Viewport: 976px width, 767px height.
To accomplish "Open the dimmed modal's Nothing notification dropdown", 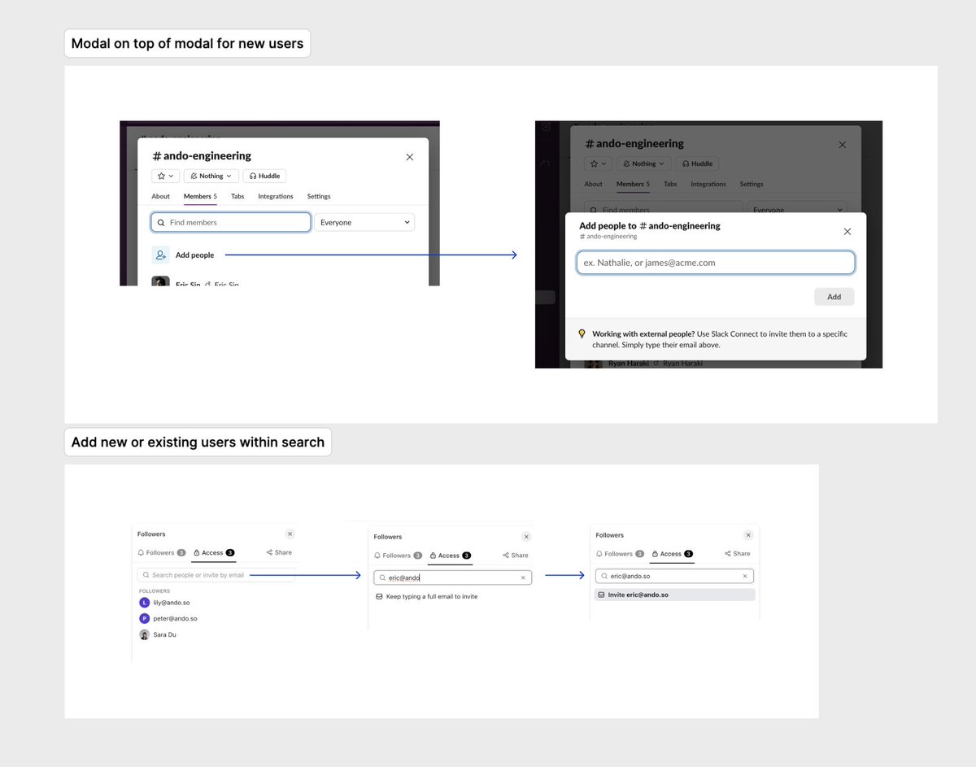I will [x=644, y=163].
